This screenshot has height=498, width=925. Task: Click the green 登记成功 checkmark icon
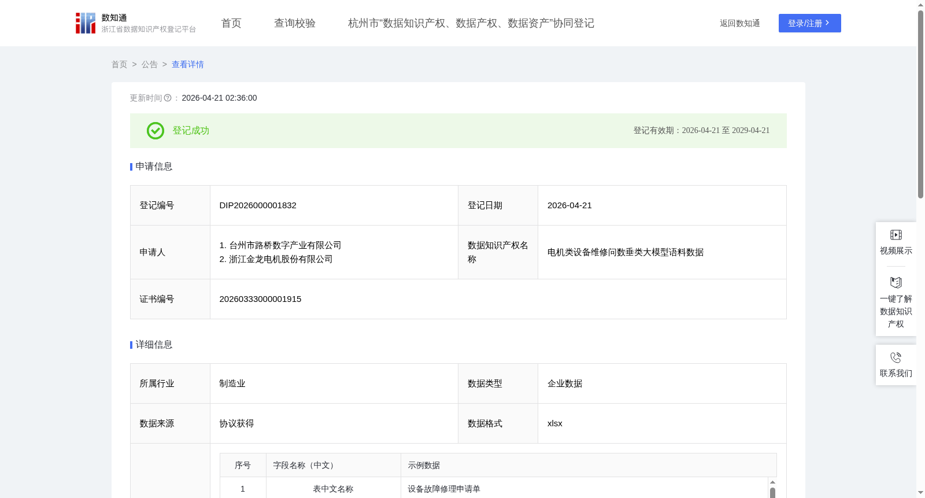click(156, 131)
